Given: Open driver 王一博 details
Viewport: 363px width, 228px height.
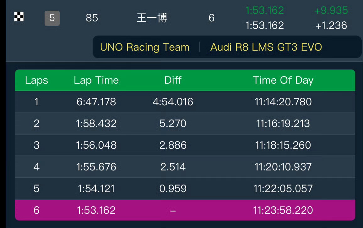Looking at the screenshot, I should [152, 18].
